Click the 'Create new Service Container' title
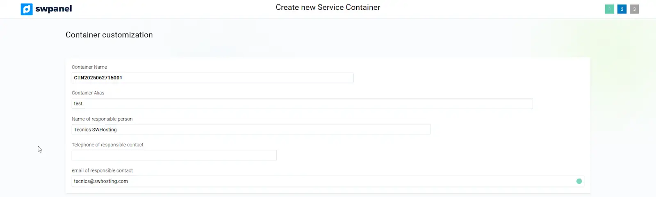The height and width of the screenshot is (197, 656). (x=328, y=7)
